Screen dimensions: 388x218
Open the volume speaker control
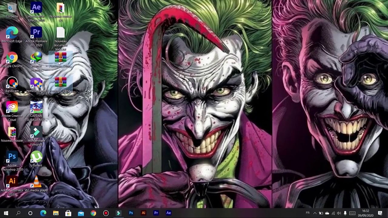coord(339,213)
